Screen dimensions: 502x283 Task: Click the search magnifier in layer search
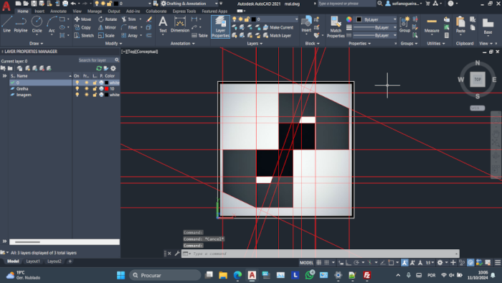pos(117,60)
